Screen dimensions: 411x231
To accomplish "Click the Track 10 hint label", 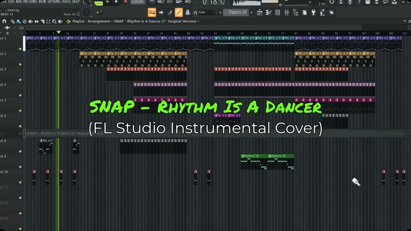I will pos(69,14).
